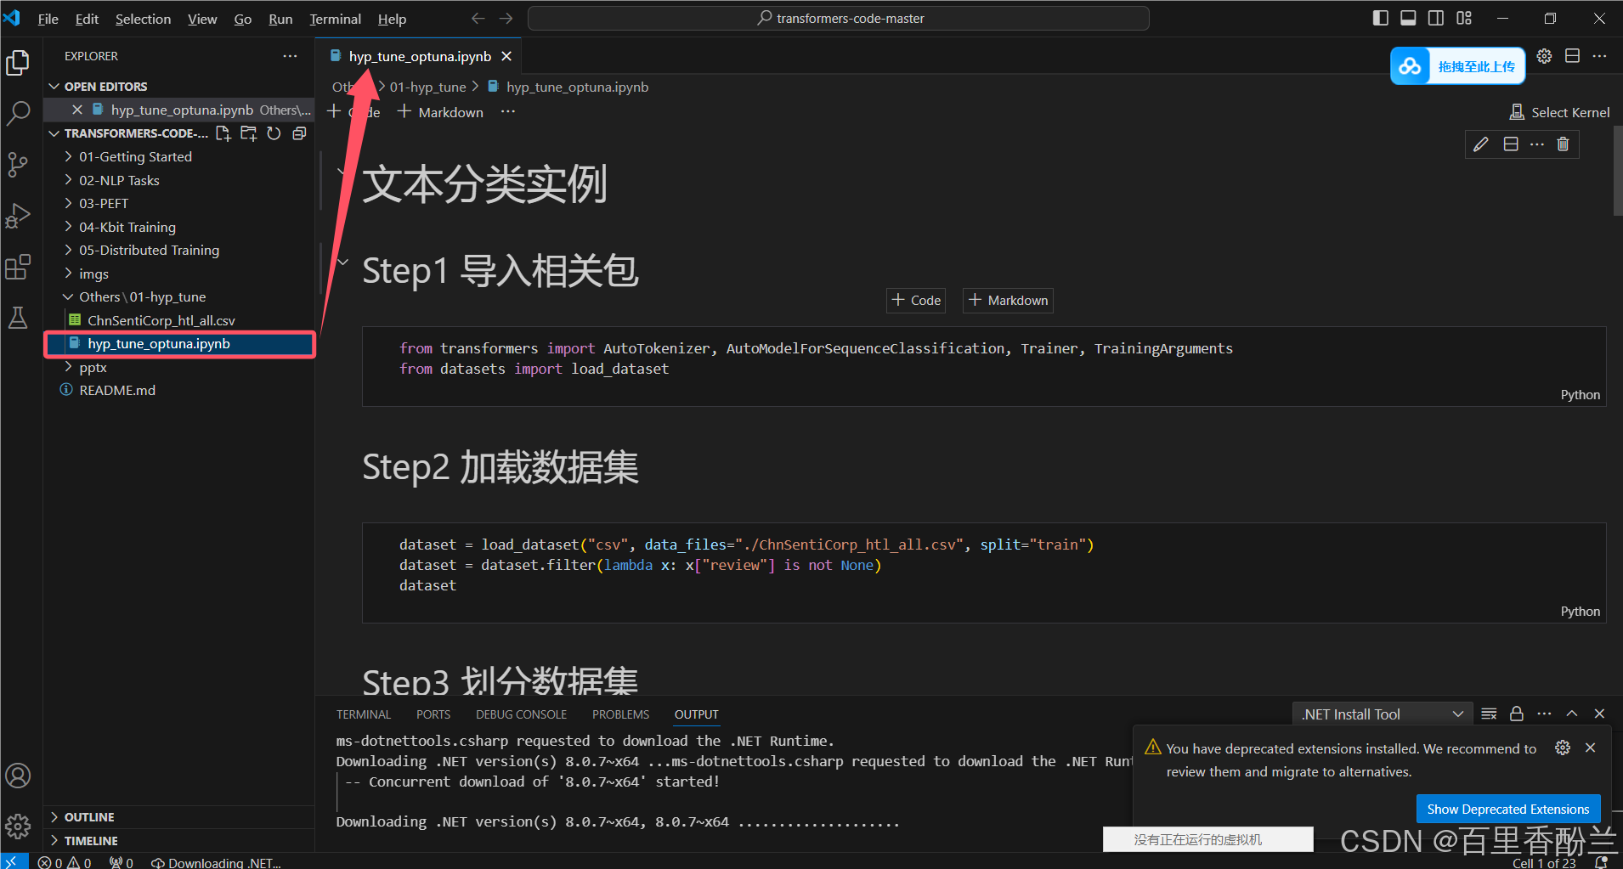Expand the 02-NLP Tasks folder
1623x869 pixels.
[68, 180]
